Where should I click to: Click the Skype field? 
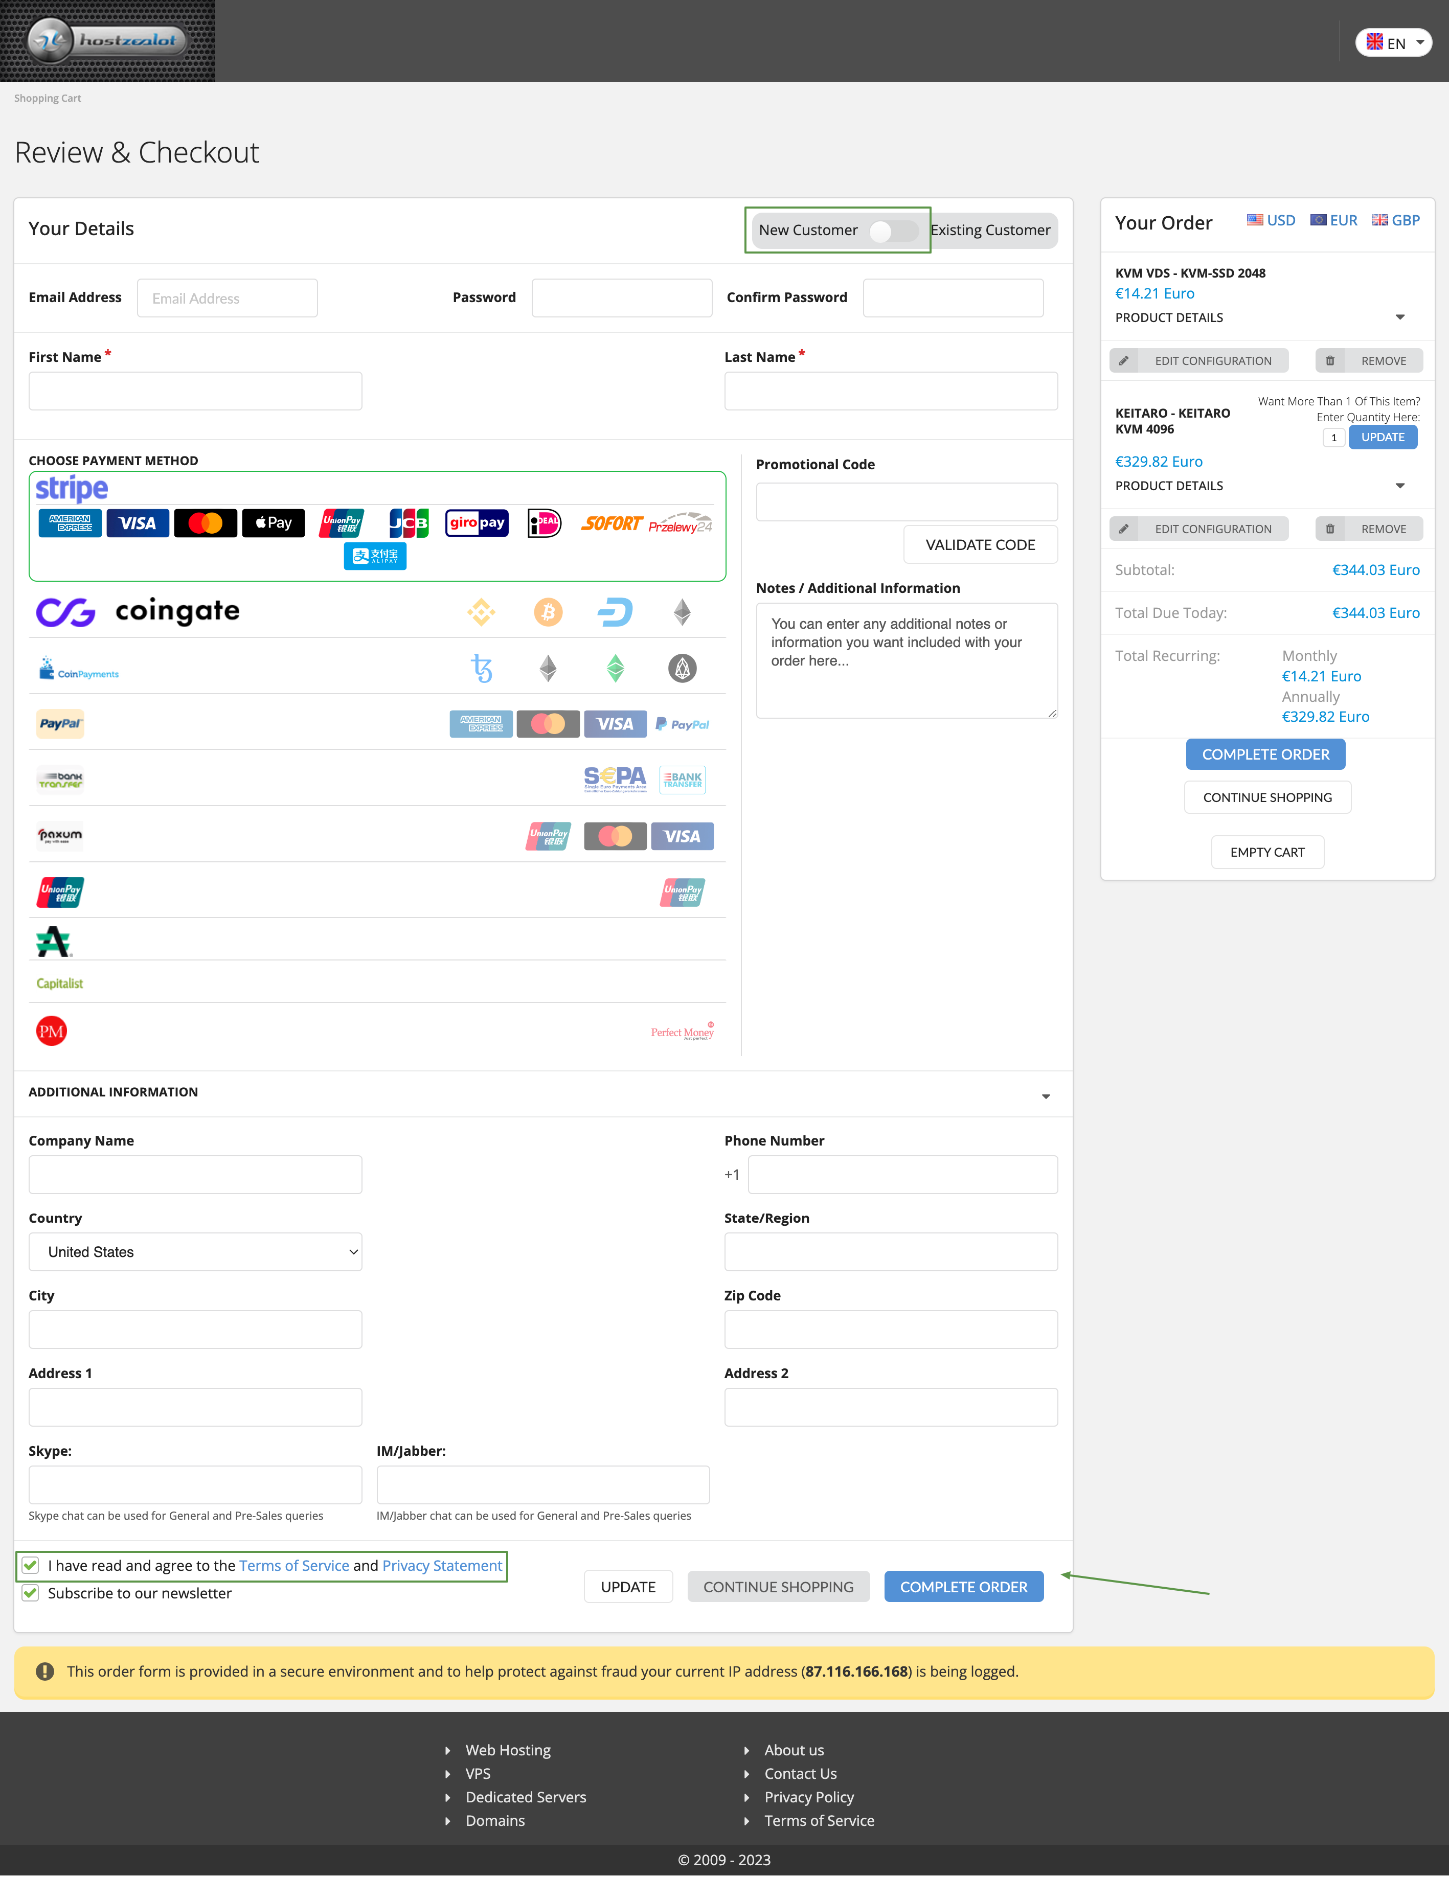pos(195,1484)
